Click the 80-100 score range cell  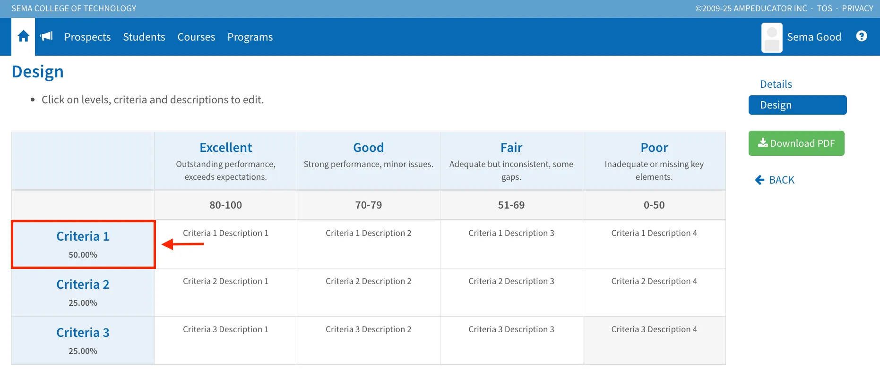pos(225,205)
